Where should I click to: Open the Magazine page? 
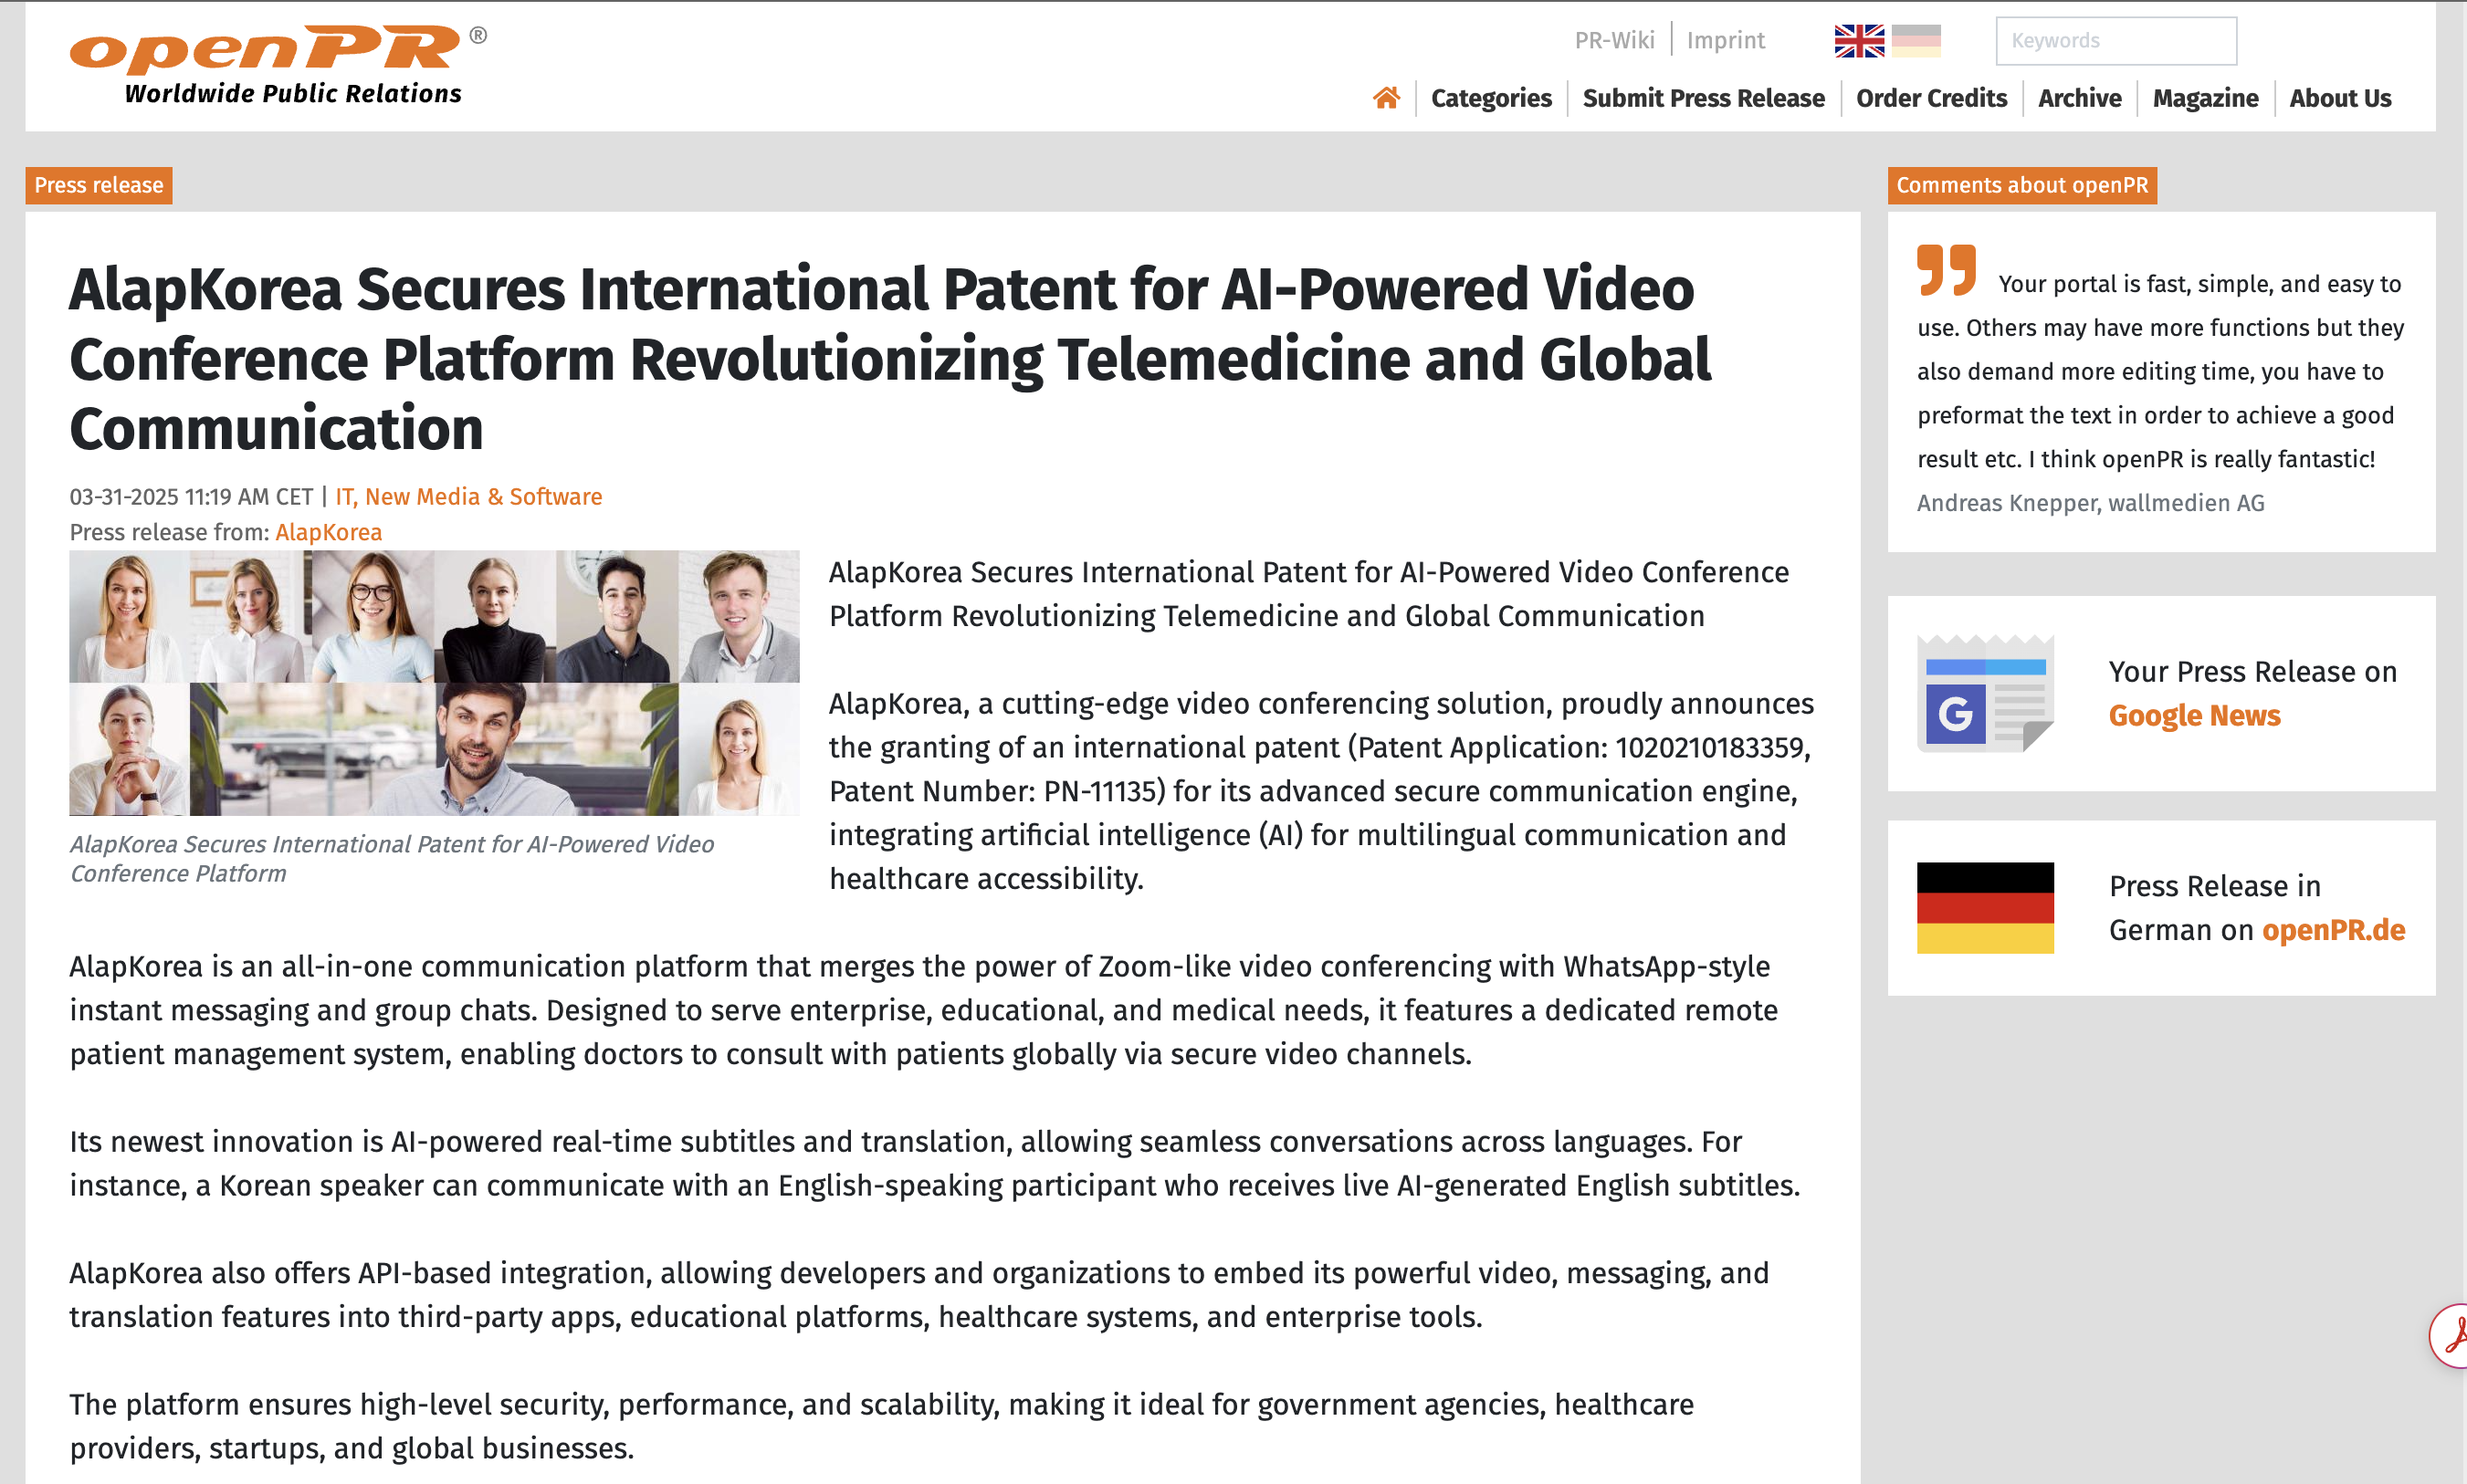pos(2205,98)
